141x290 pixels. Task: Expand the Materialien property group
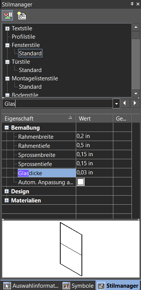(x=7, y=201)
